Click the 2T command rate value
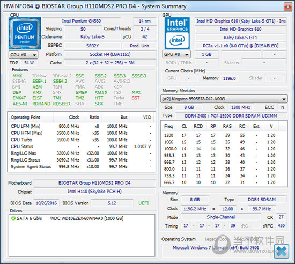 [x=281, y=217]
